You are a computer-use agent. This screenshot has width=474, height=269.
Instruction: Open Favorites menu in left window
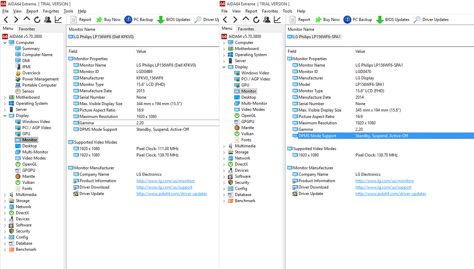tap(51, 11)
